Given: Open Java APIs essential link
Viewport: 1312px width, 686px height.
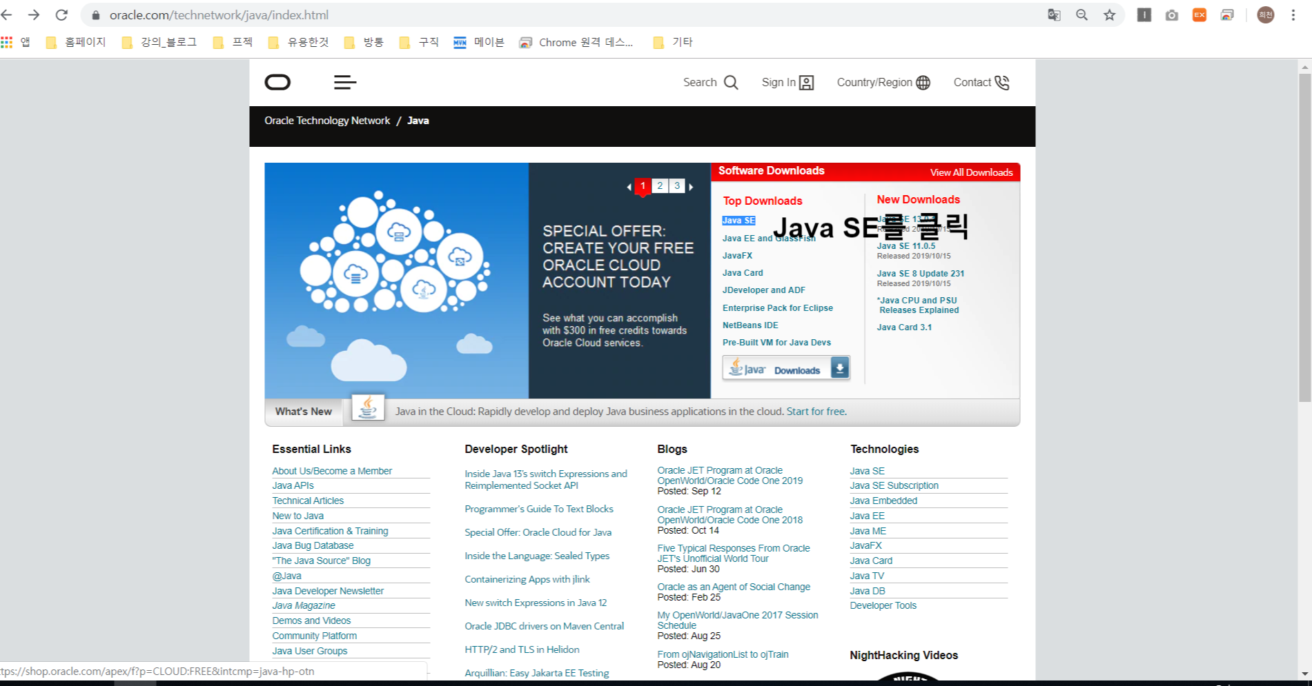Looking at the screenshot, I should pyautogui.click(x=293, y=485).
